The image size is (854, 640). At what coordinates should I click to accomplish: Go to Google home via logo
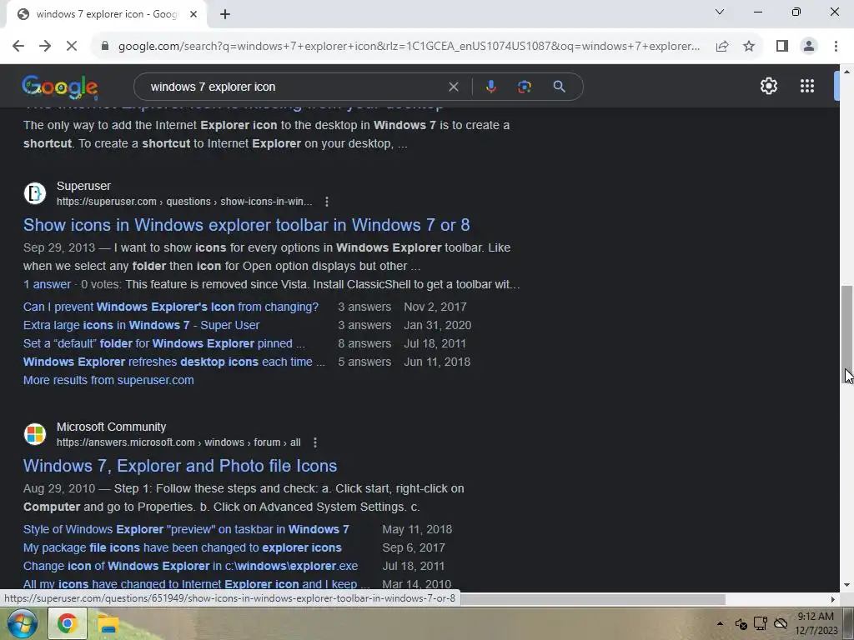click(x=60, y=87)
